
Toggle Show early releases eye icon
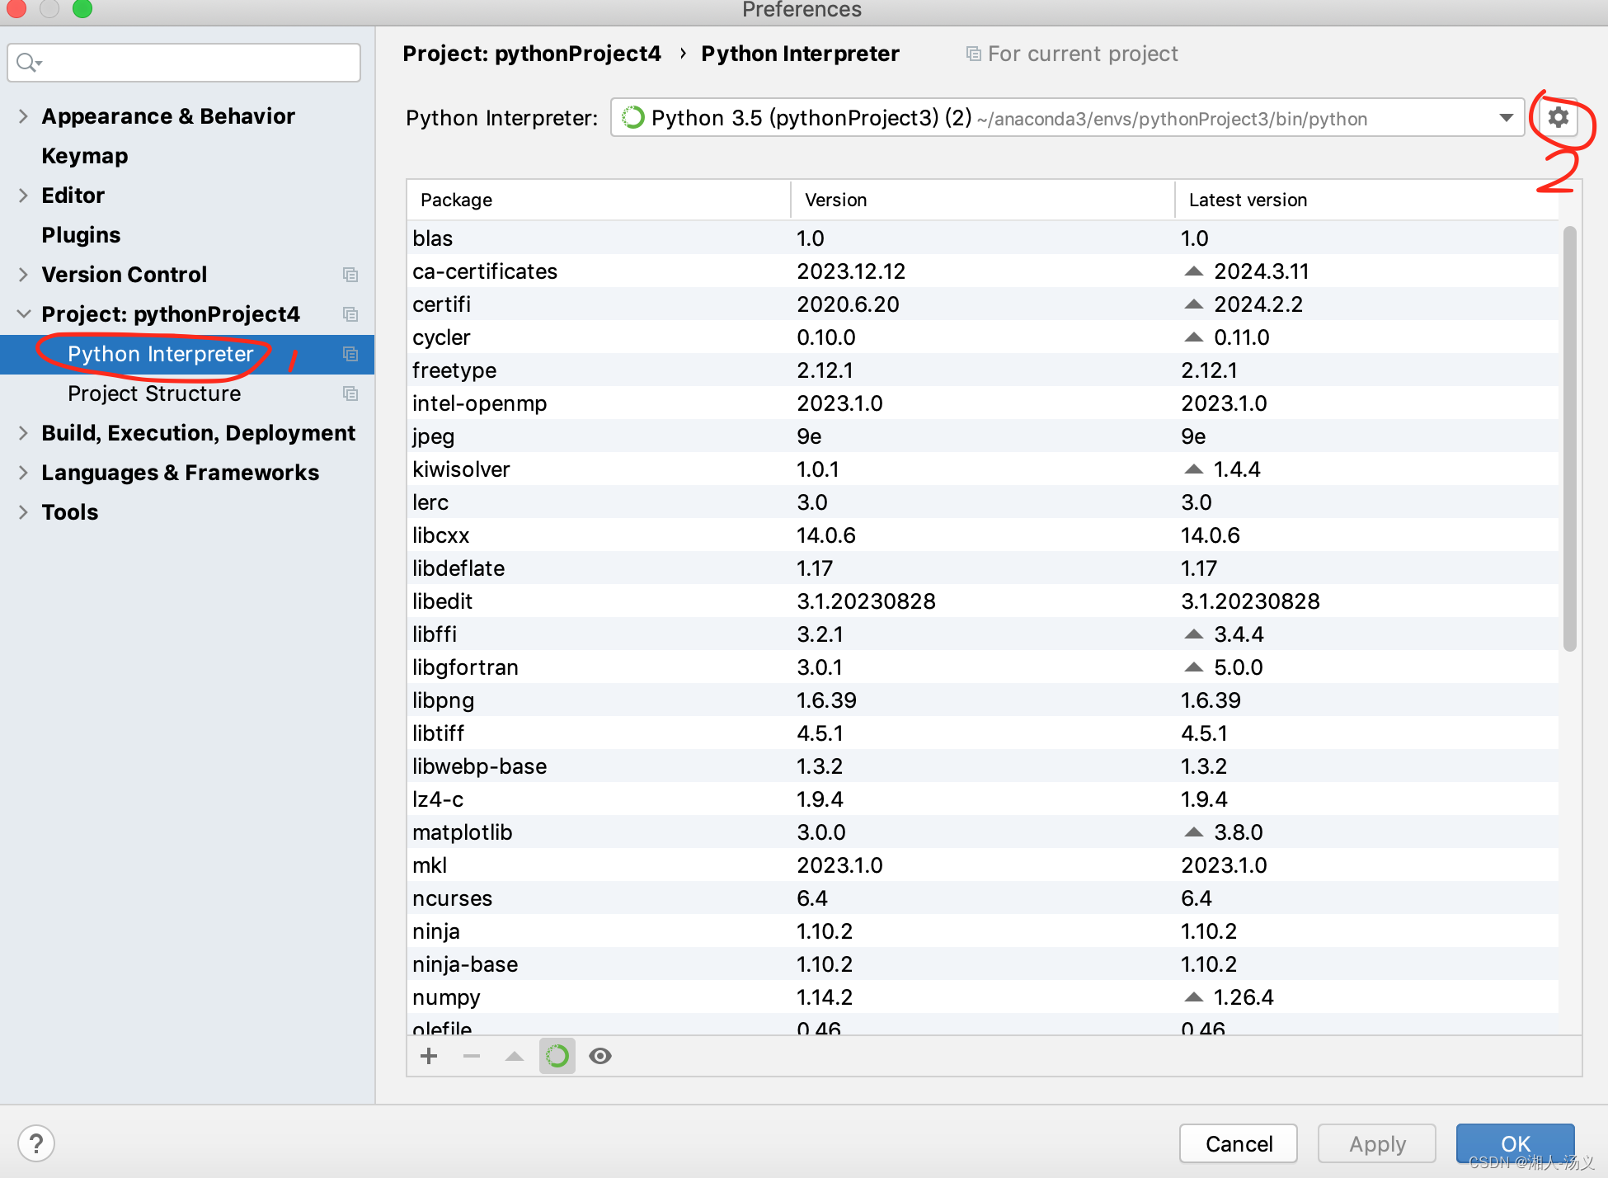[600, 1056]
